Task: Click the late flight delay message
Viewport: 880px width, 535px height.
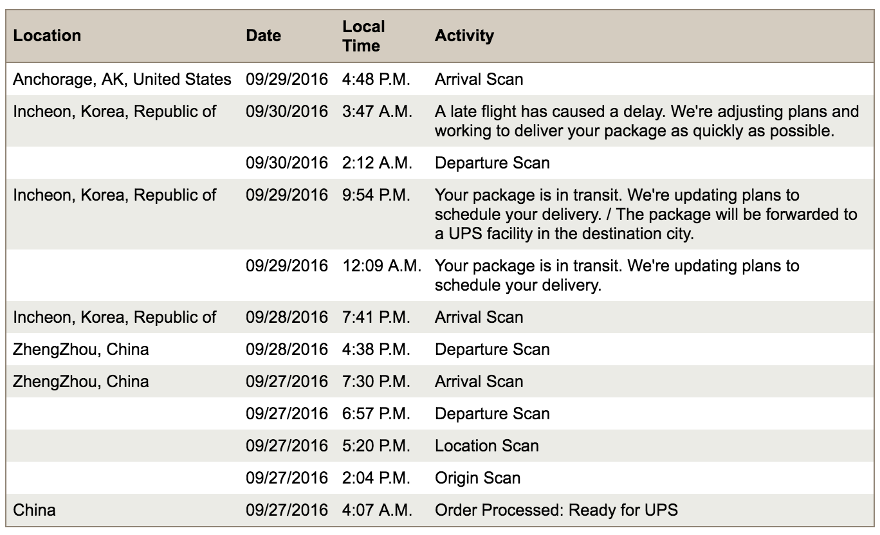Action: (x=646, y=121)
